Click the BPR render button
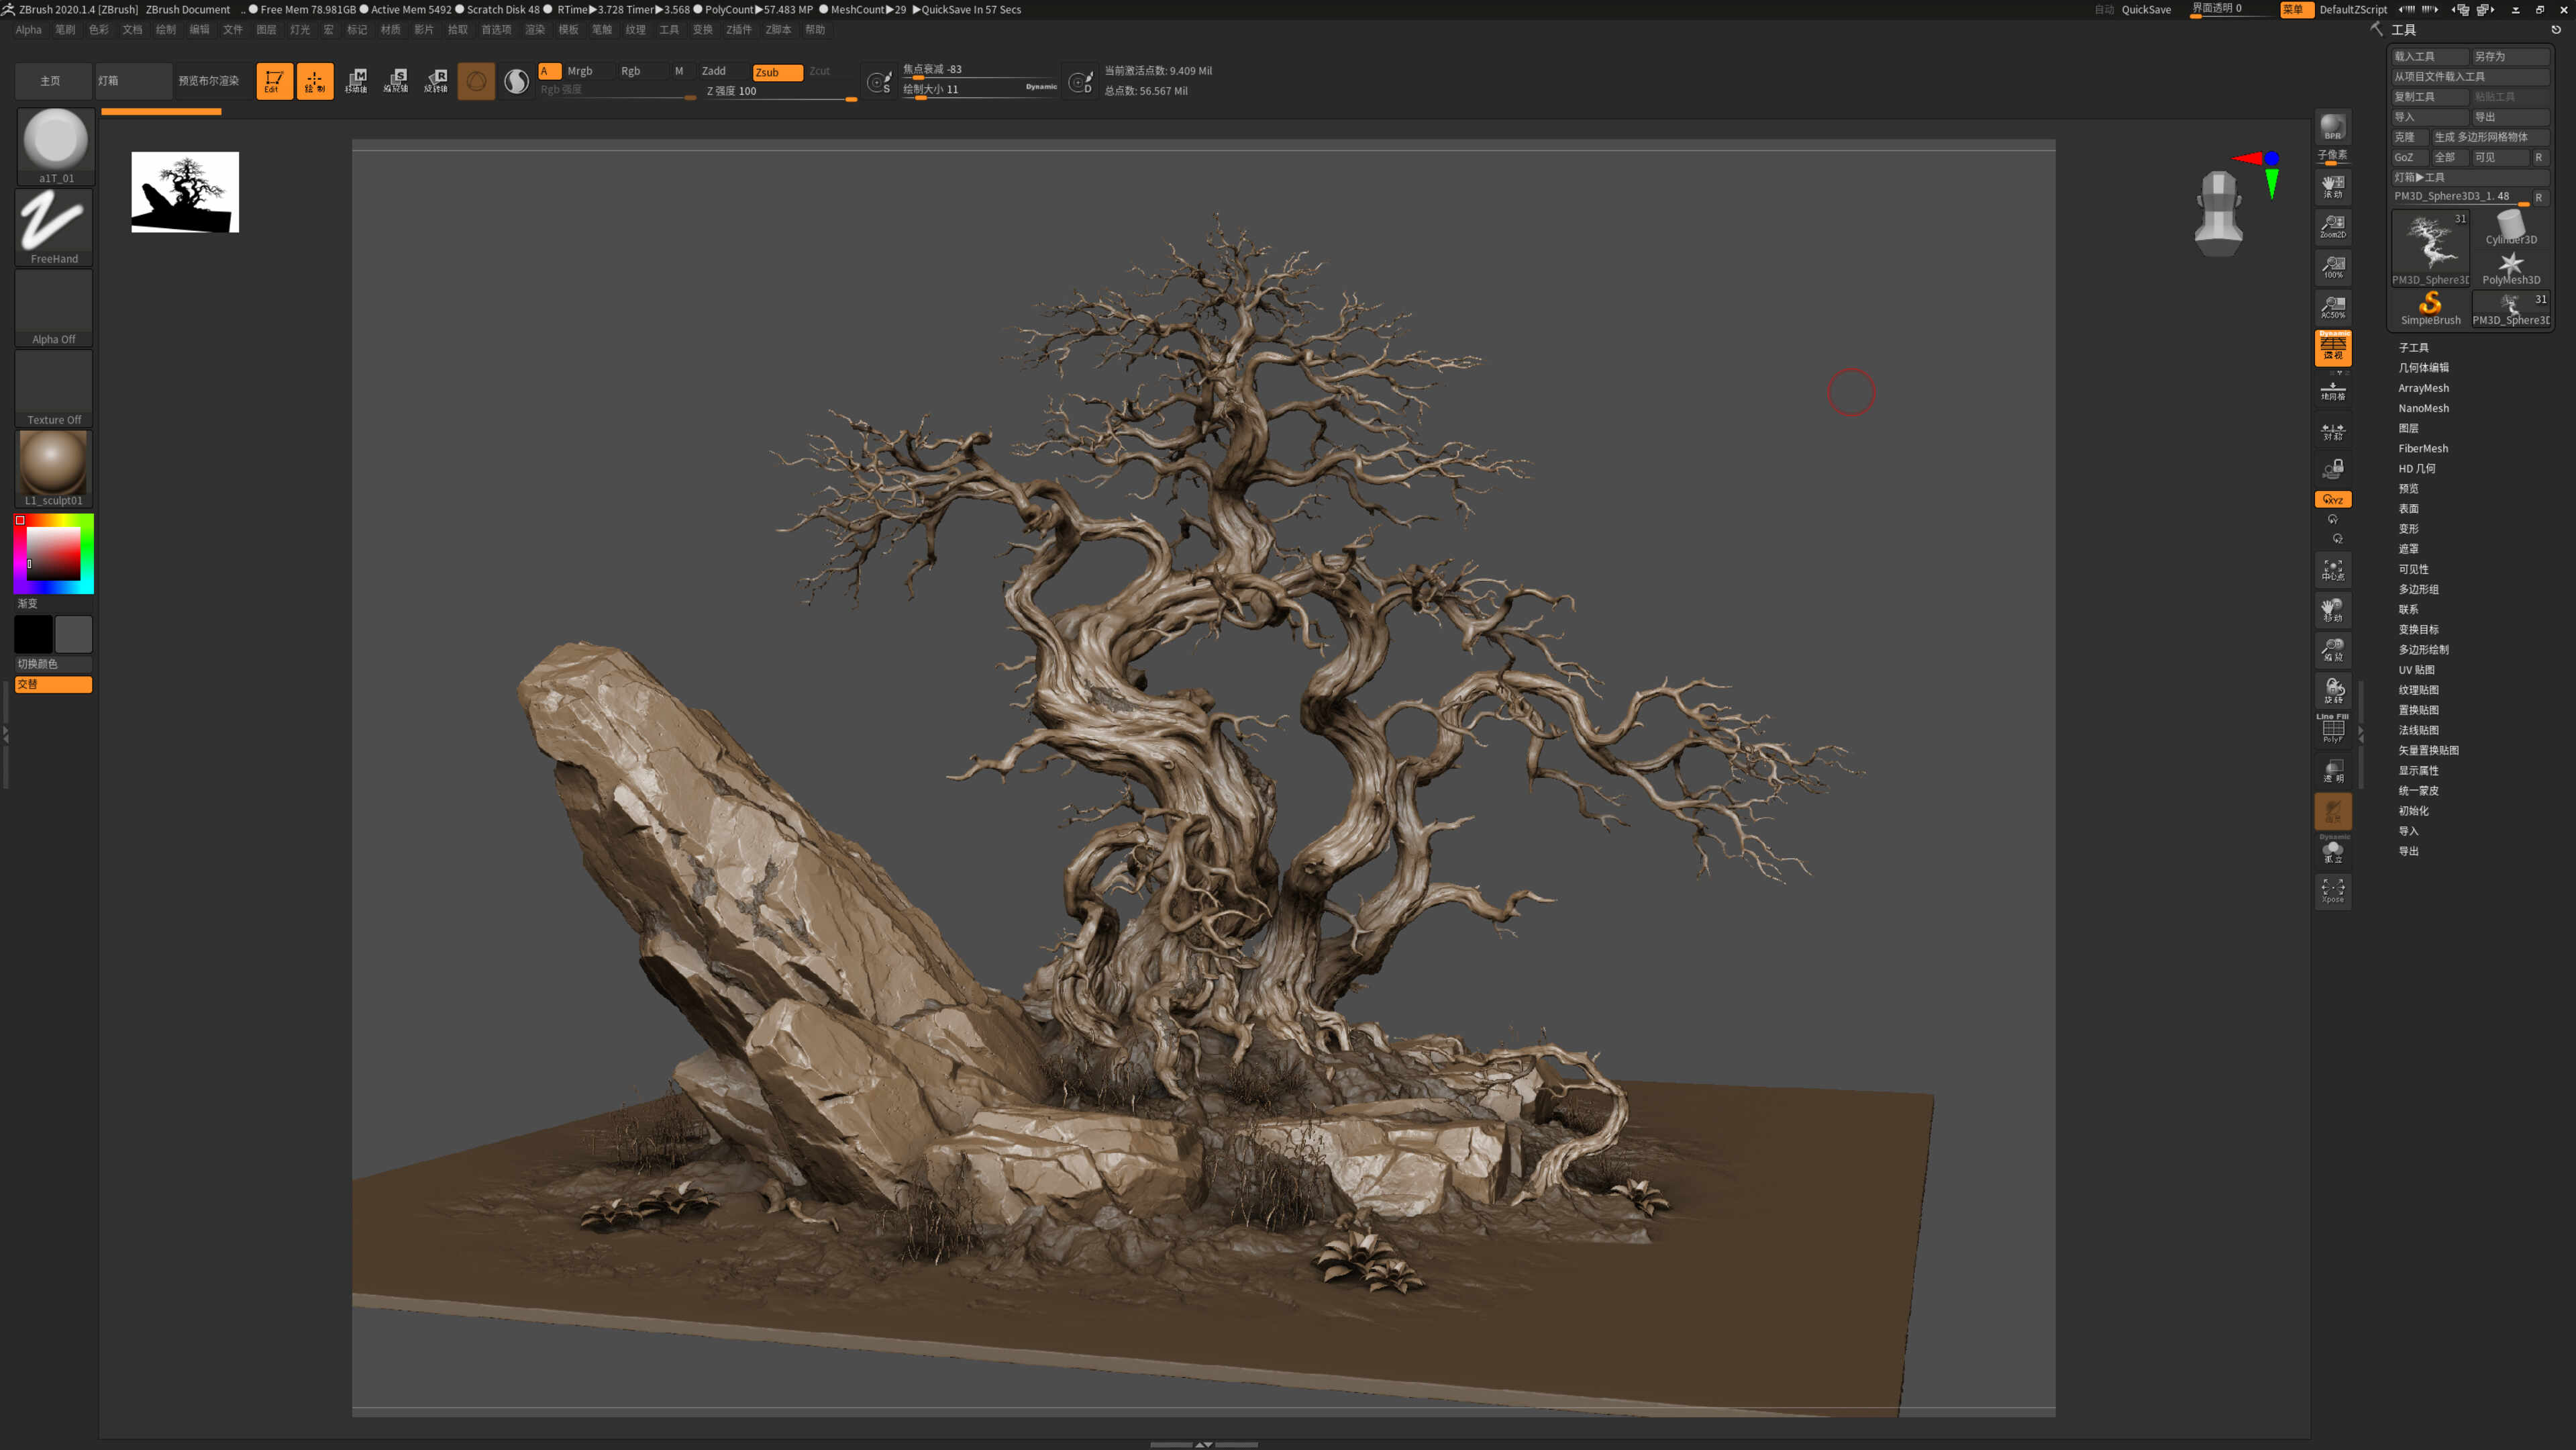This screenshot has height=1450, width=2576. click(x=2332, y=127)
